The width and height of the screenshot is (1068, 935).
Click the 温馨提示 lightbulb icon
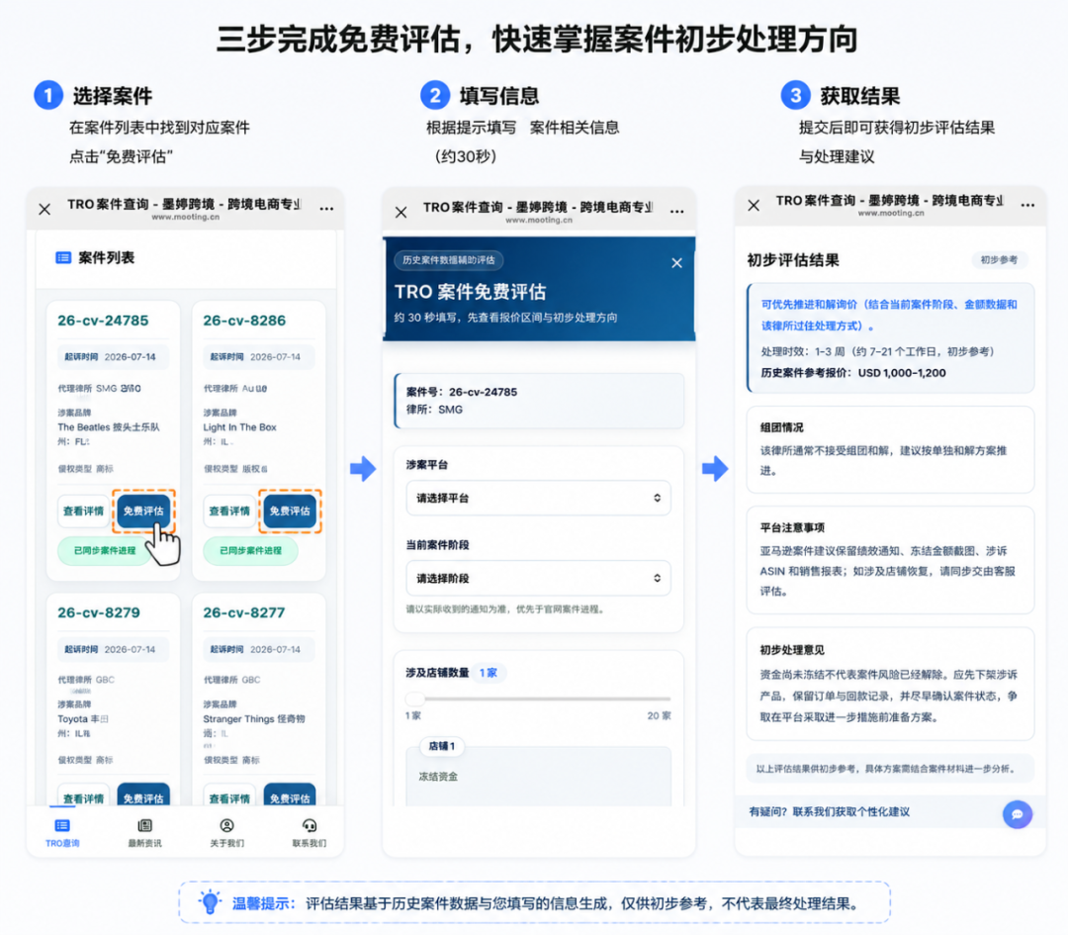pyautogui.click(x=210, y=902)
